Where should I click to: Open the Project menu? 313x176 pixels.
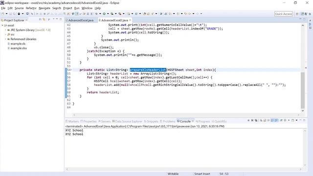pyautogui.click(x=67, y=8)
